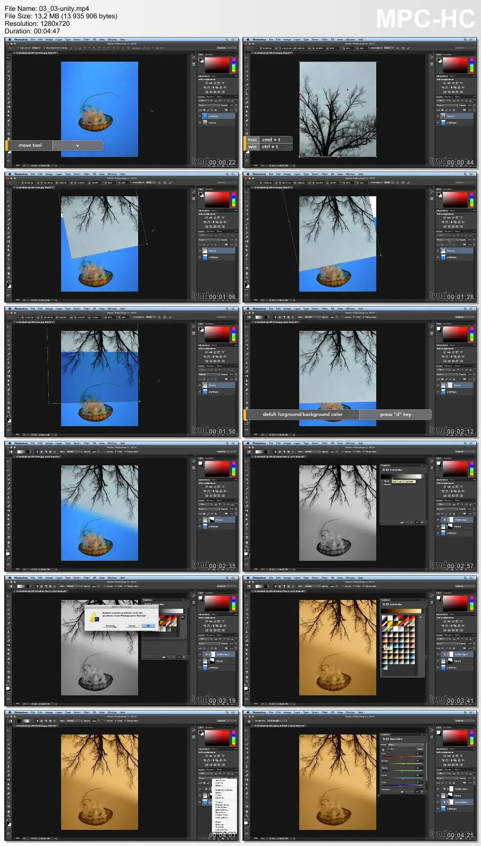Open layer filter Kind dropdown in 00:03:19 frame
This screenshot has height=846, width=481.
coord(206,638)
